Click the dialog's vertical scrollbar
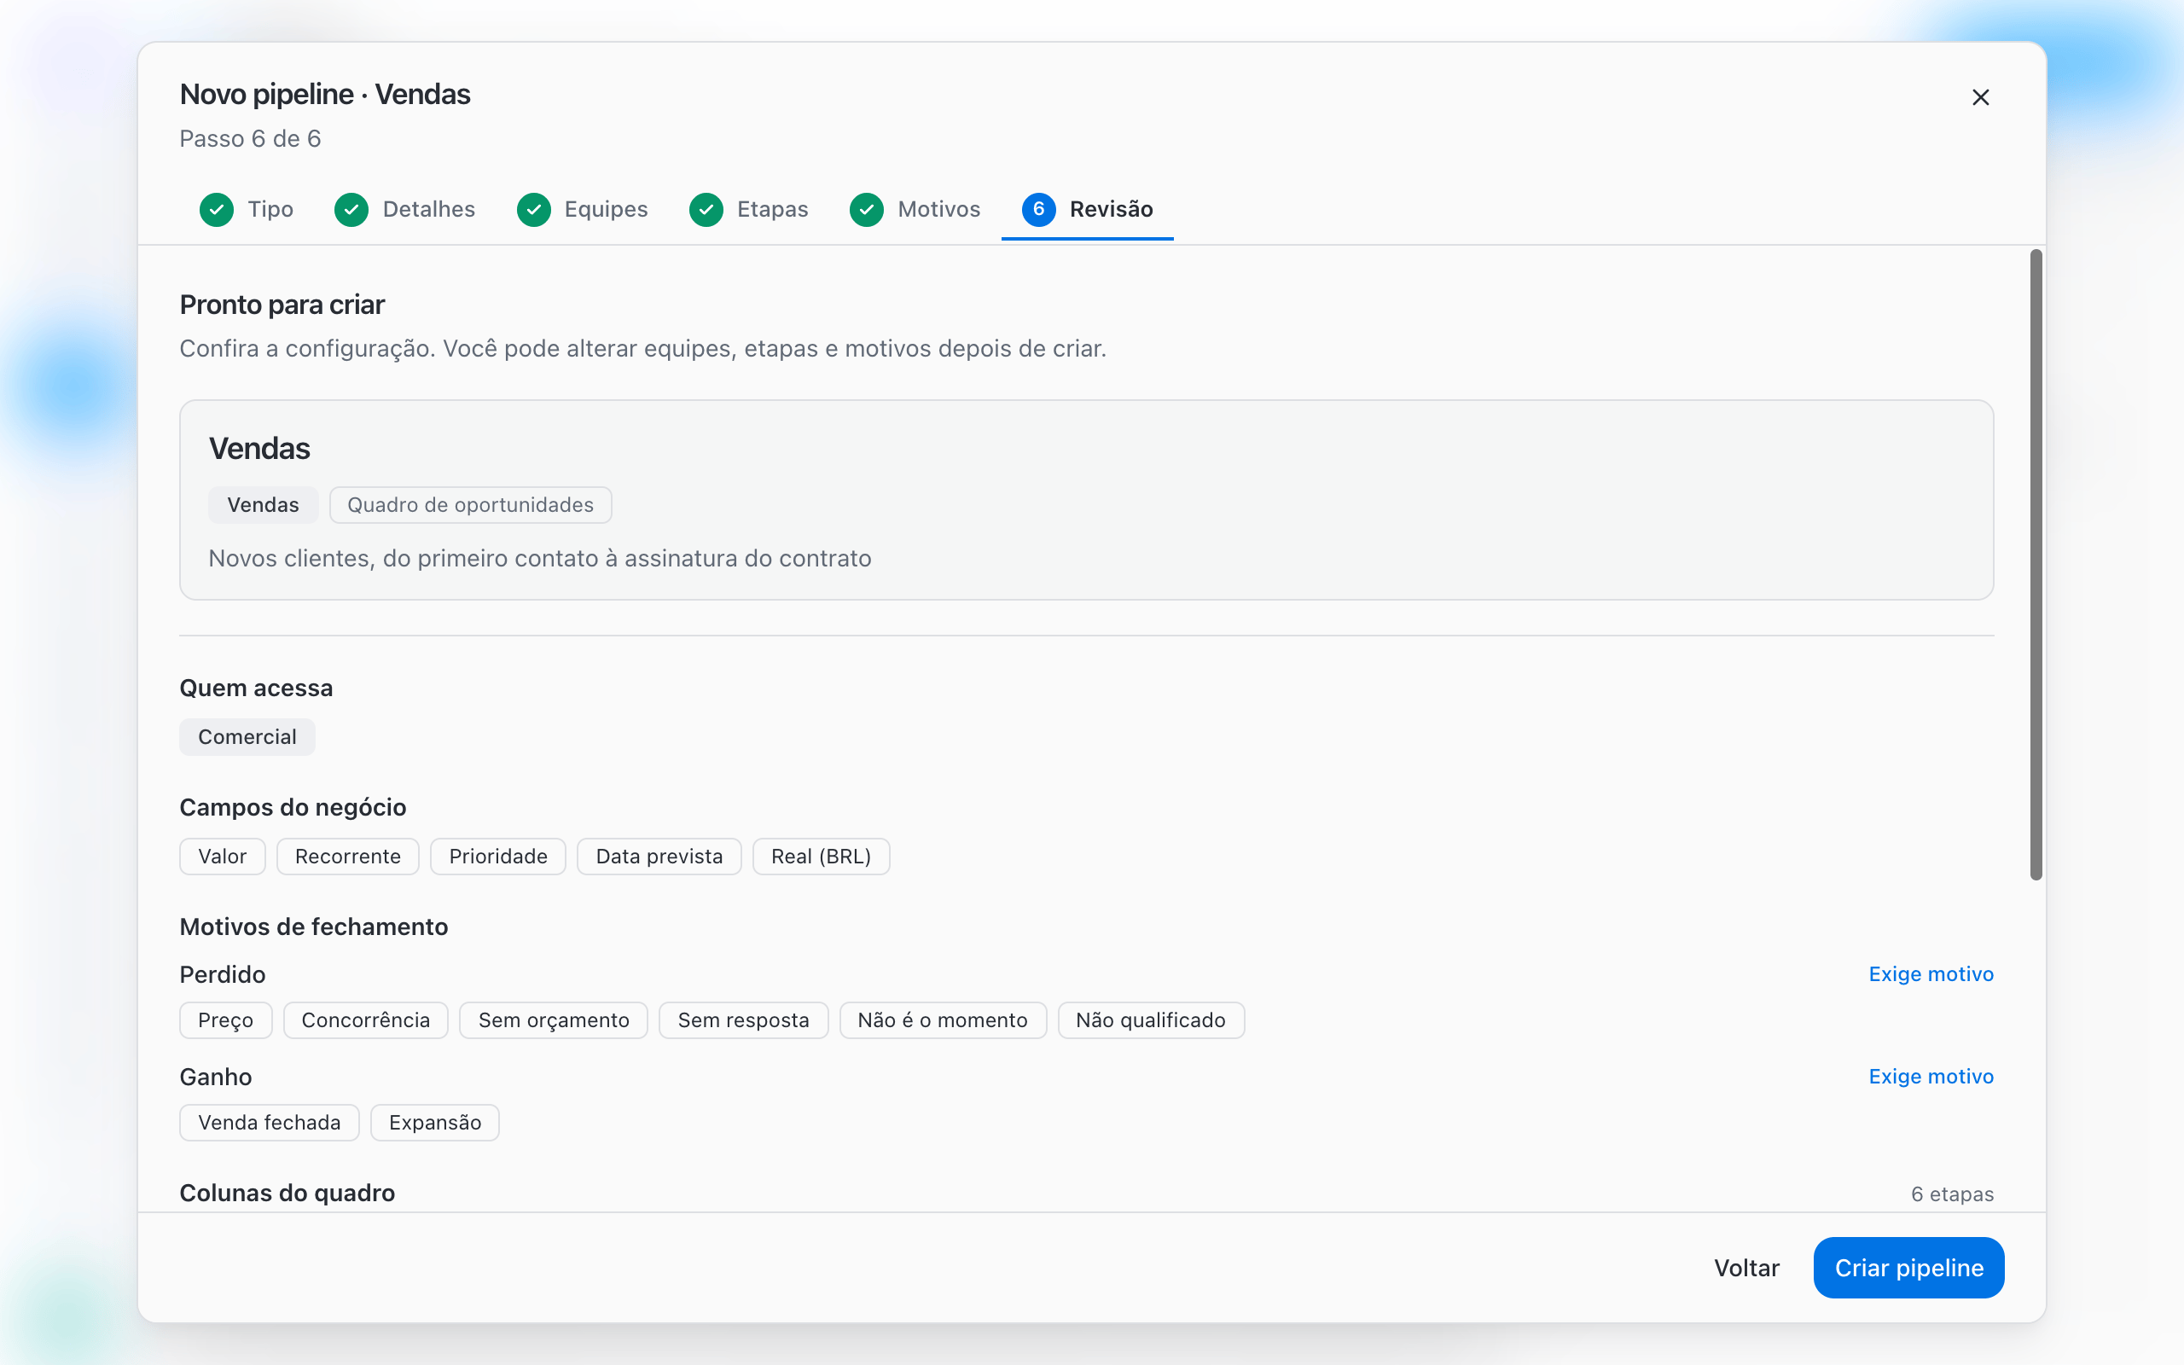2184x1365 pixels. point(2036,564)
